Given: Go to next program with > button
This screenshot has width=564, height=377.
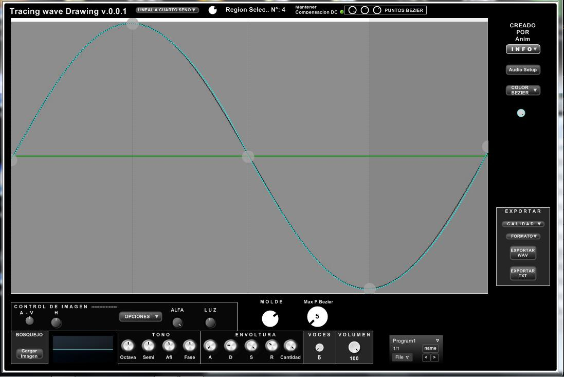Looking at the screenshot, I should 434,357.
